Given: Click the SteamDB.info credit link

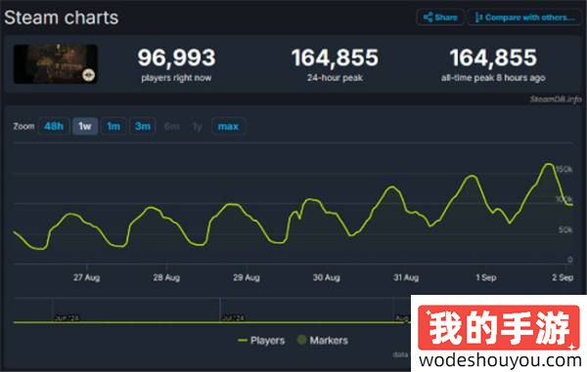Looking at the screenshot, I should click(556, 99).
